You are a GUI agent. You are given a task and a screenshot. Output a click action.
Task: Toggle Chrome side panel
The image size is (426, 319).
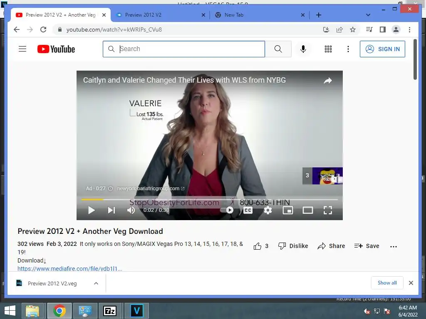tap(383, 29)
